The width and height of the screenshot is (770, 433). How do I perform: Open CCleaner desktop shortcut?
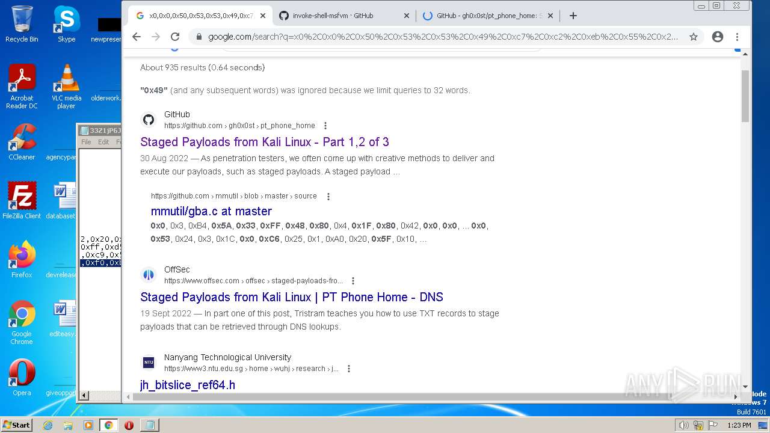tap(22, 142)
